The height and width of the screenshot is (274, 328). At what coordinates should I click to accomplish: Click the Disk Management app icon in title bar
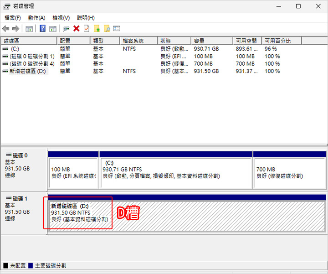(7, 6)
